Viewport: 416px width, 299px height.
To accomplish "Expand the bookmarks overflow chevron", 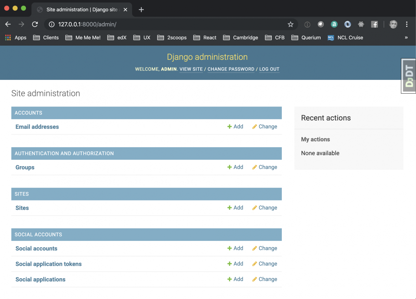I will 407,37.
